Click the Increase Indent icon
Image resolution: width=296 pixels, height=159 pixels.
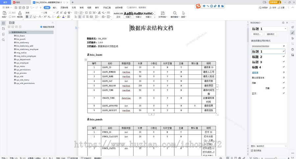90,13
